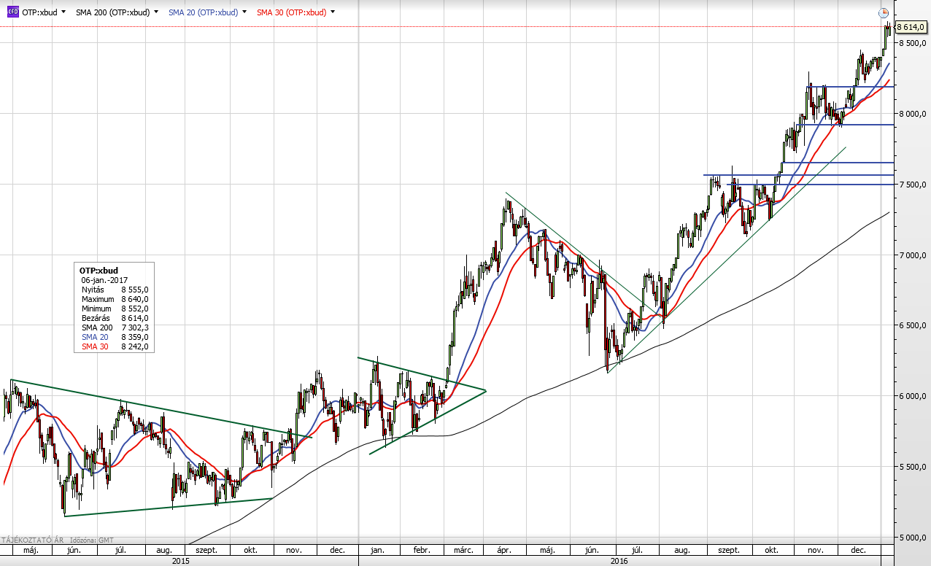Click the Minimum 8 552,0 row
This screenshot has width=931, height=566.
click(115, 309)
